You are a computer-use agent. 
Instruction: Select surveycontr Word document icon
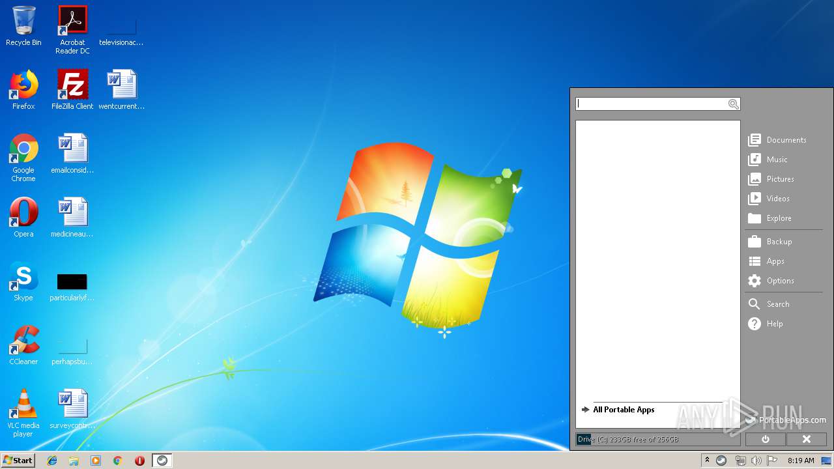(72, 409)
